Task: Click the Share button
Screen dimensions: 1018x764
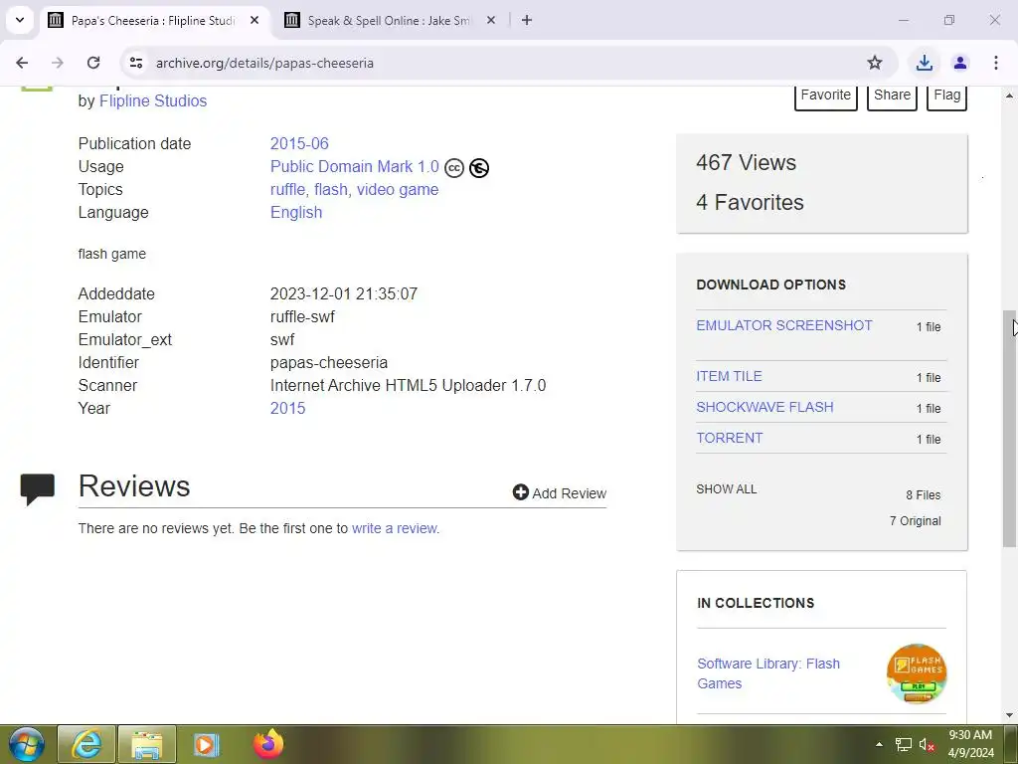Action: pyautogui.click(x=892, y=95)
